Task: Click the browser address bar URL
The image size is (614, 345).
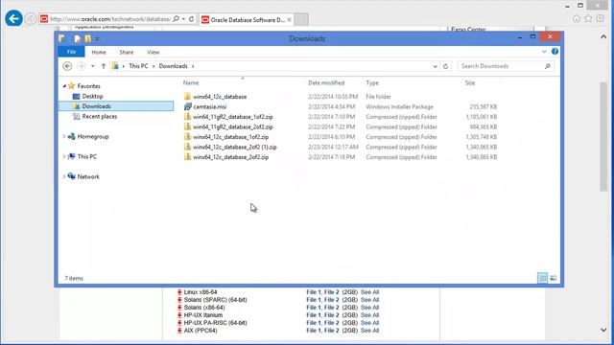Action: coord(110,19)
